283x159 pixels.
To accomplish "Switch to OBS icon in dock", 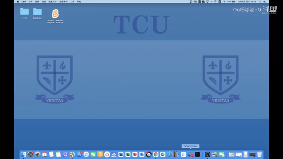I will pyautogui.click(x=208, y=154).
